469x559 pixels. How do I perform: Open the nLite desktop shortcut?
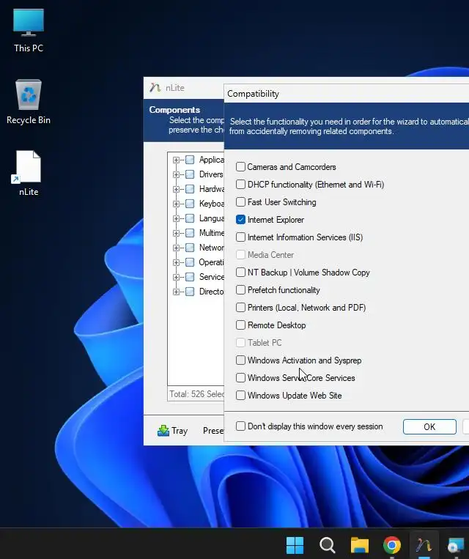point(28,174)
